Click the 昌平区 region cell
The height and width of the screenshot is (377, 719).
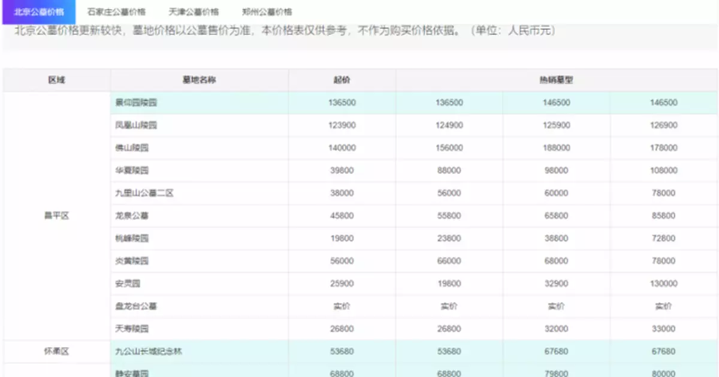click(x=56, y=215)
